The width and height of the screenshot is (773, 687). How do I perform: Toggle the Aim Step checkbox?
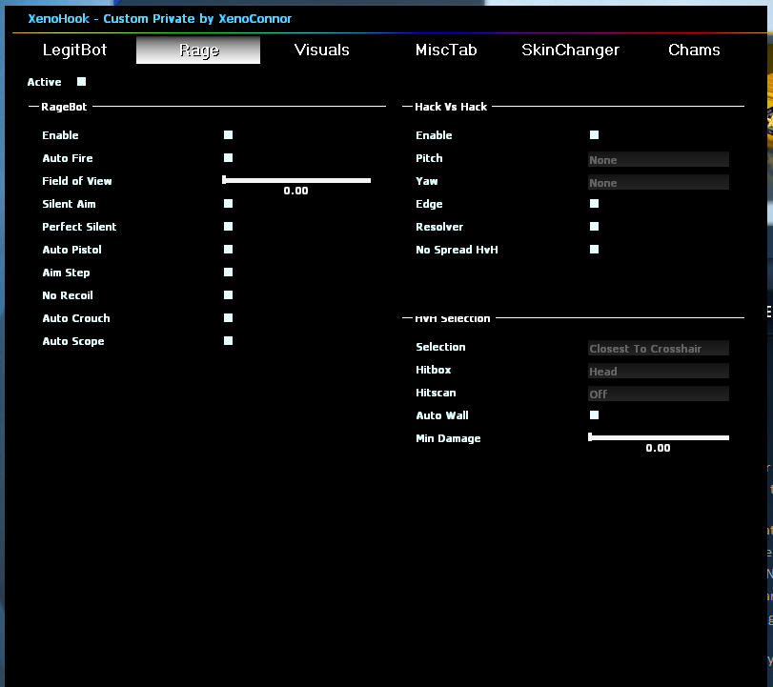point(228,273)
